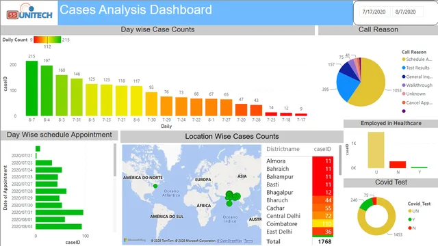Select the General Inq... legend swatch
Image resolution: width=438 pixels, height=246 pixels.
tap(404, 77)
